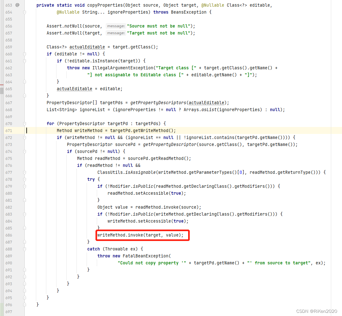Collapse the try block at line 678
The image size is (342, 316).
24,179
